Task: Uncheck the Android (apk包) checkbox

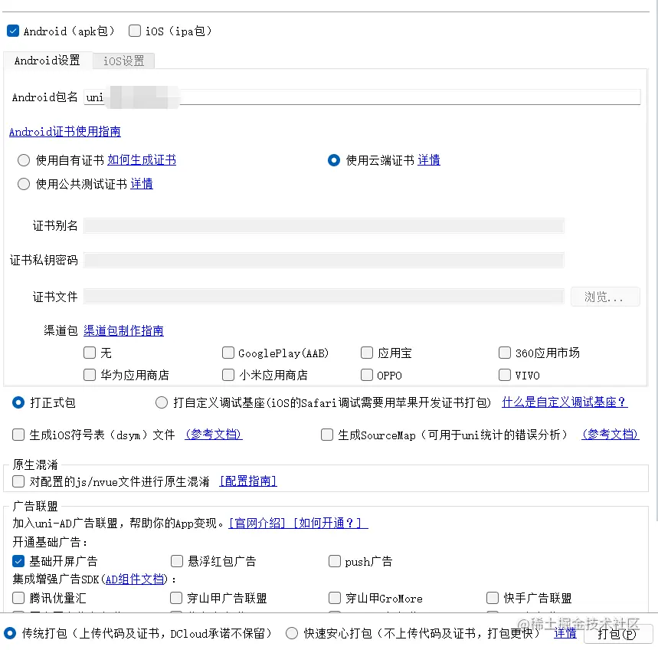Action: point(13,31)
